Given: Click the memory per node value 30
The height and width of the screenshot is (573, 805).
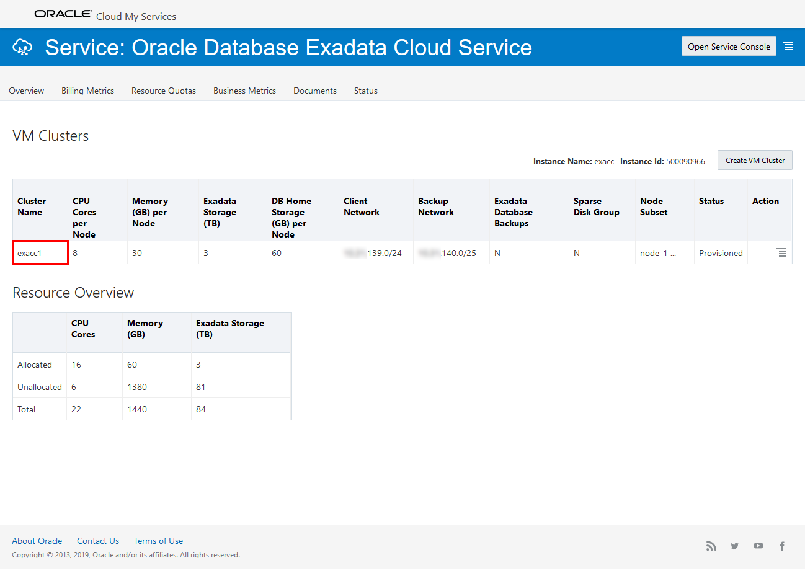Looking at the screenshot, I should click(x=137, y=253).
